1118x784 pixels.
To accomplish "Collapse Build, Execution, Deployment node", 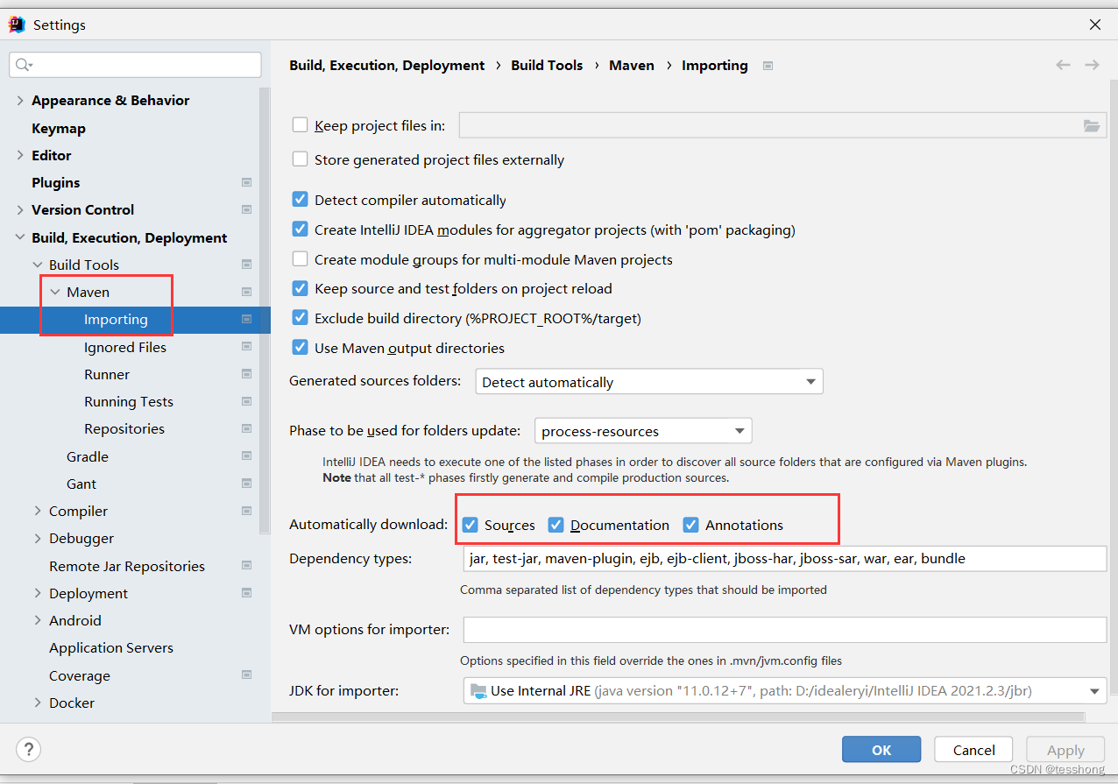I will point(20,237).
